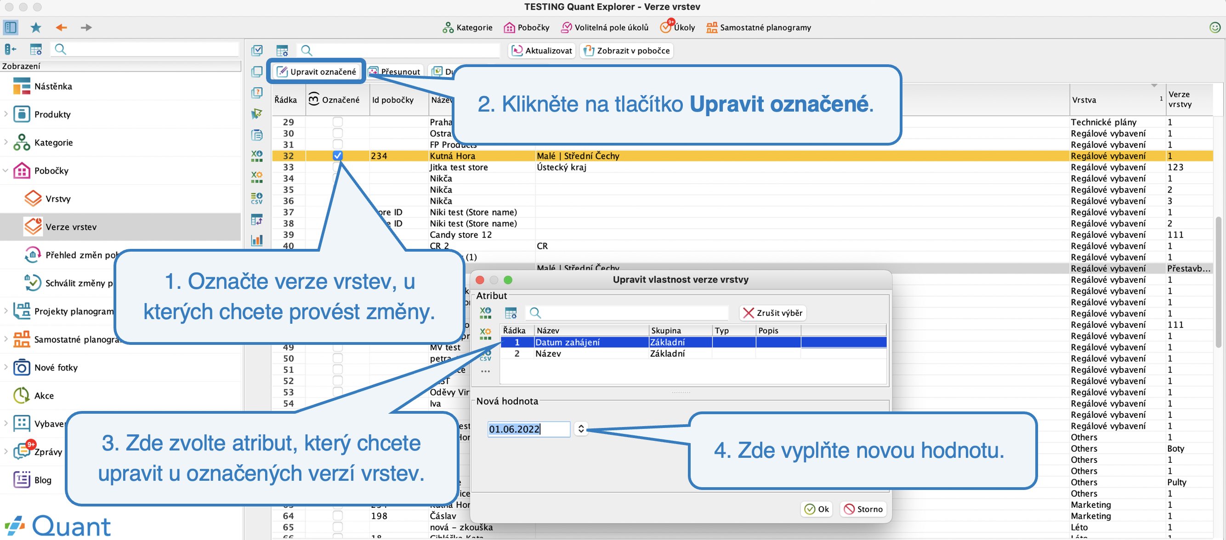Click the smiley feedback icon
1226x540 pixels.
click(1215, 28)
